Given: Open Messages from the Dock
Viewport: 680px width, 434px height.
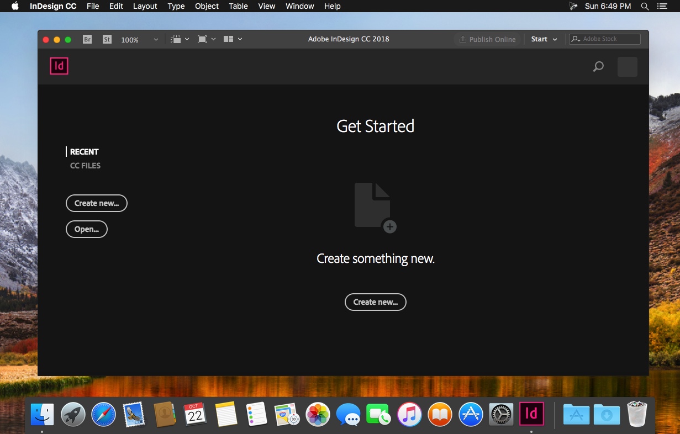Looking at the screenshot, I should [349, 414].
